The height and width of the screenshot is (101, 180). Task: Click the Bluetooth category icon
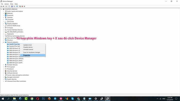6,15
